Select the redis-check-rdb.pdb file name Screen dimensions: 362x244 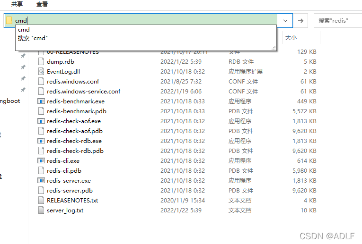coord(75,151)
